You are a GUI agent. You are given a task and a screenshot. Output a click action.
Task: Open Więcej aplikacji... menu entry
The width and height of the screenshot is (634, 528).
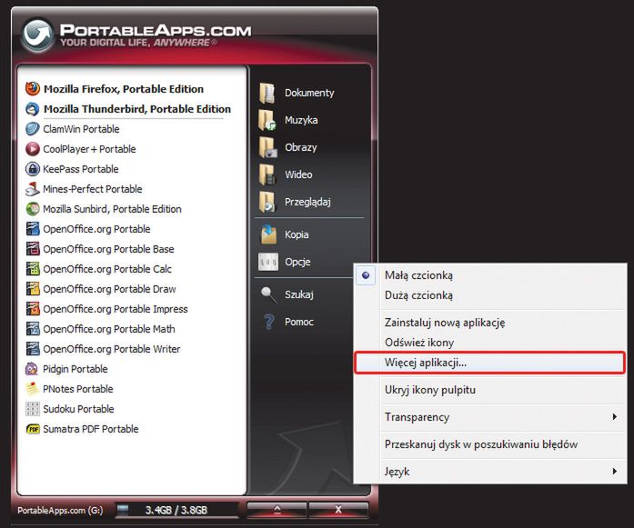tap(489, 363)
